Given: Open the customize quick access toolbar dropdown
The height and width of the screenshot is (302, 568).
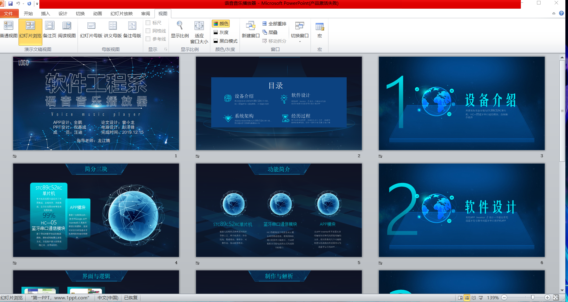Looking at the screenshot, I should (x=37, y=4).
